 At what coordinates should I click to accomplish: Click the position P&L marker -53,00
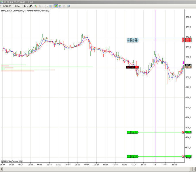[130, 67]
